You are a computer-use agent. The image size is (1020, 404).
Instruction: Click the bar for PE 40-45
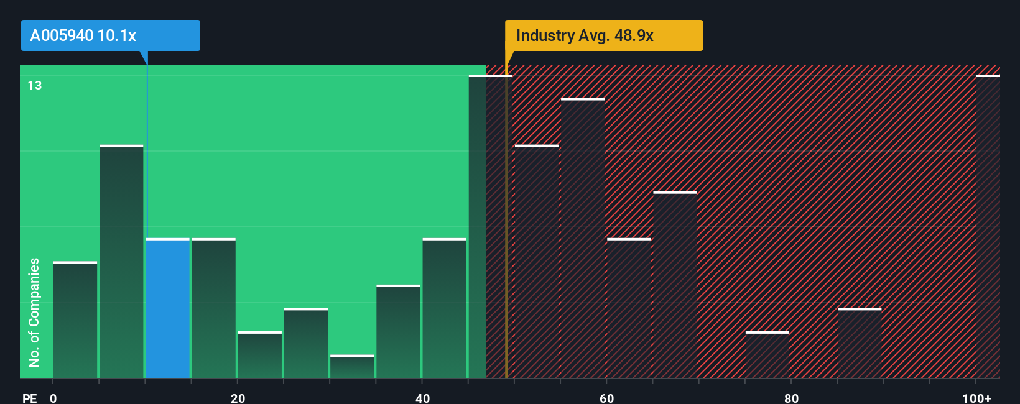tap(445, 308)
